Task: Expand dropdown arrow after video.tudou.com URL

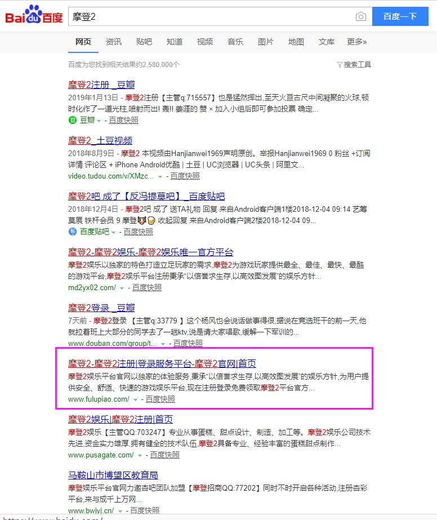Action: 160,177
